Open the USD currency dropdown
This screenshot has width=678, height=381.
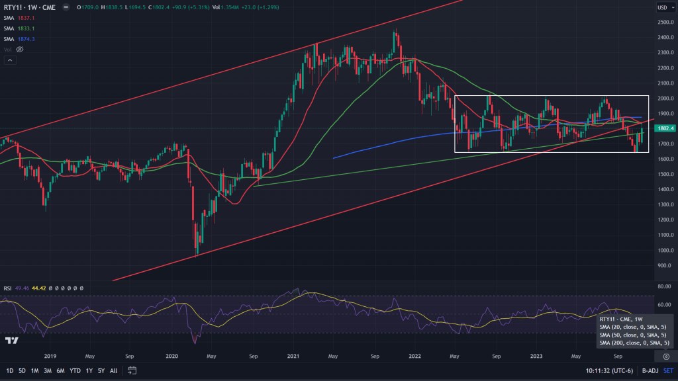[x=661, y=7]
